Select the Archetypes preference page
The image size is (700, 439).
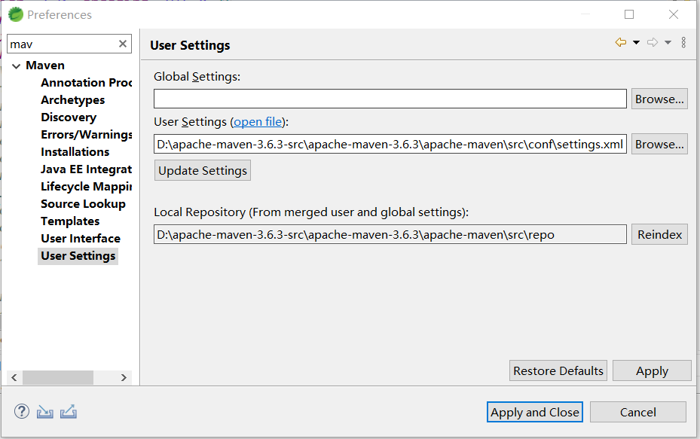[73, 100]
